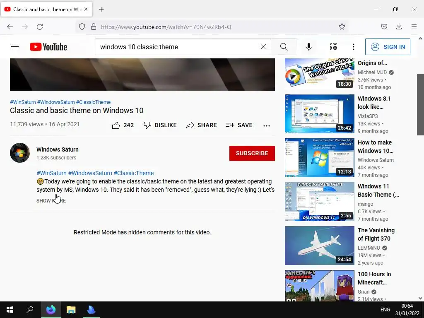Open the browser application menu
424x318 pixels.
(x=414, y=27)
